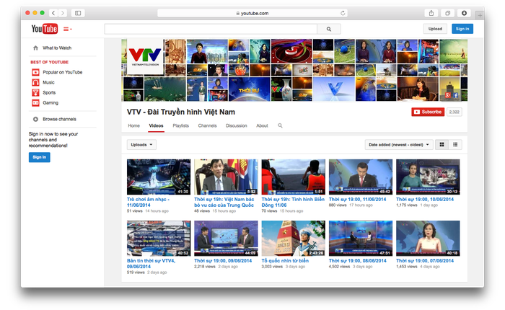Switch to the Playlists tab
Screen dimensions: 505x310
[180, 125]
